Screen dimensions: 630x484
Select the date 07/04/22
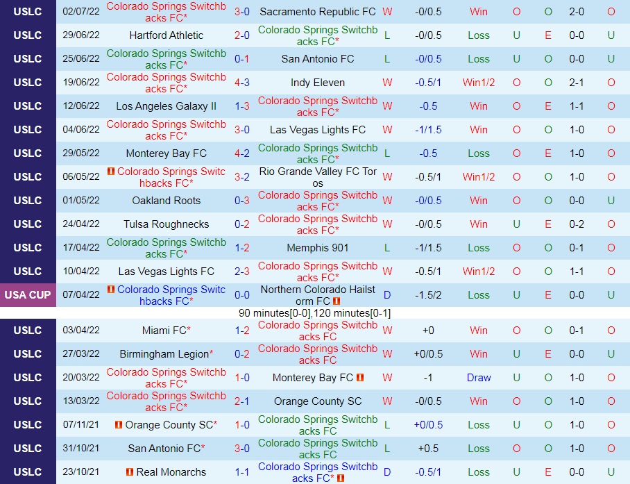(x=80, y=294)
